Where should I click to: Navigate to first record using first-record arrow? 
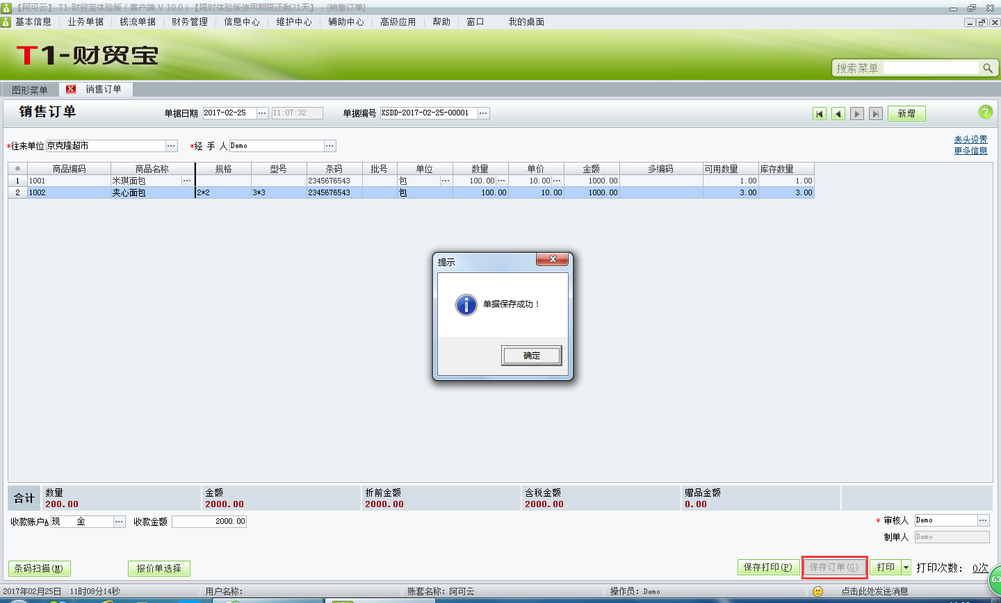click(x=820, y=113)
